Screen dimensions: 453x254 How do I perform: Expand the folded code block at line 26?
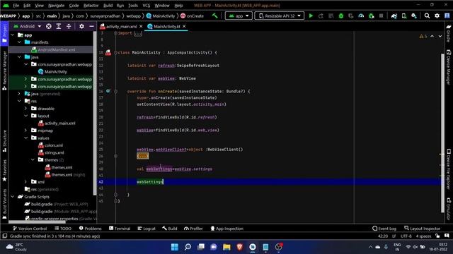(x=143, y=156)
